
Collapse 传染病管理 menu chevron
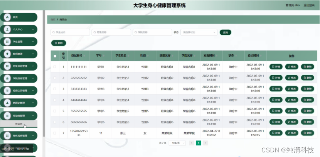tap(33, 116)
